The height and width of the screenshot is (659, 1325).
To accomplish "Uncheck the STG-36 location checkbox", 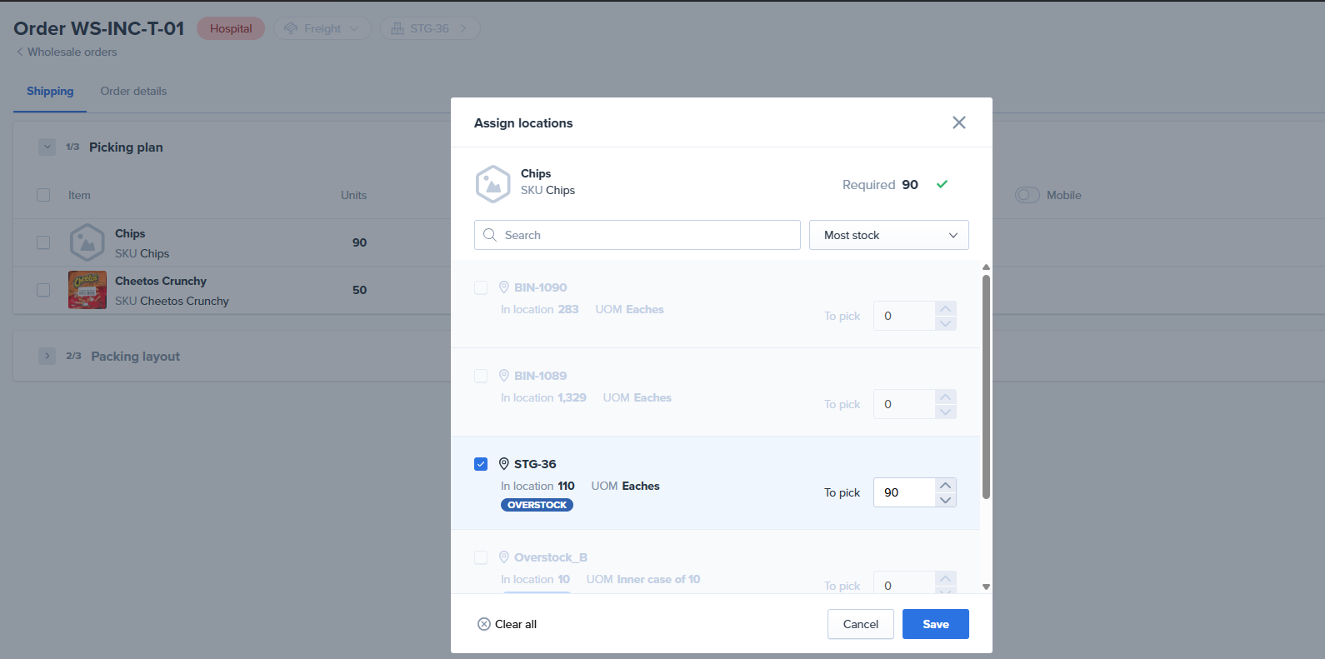I will 481,464.
